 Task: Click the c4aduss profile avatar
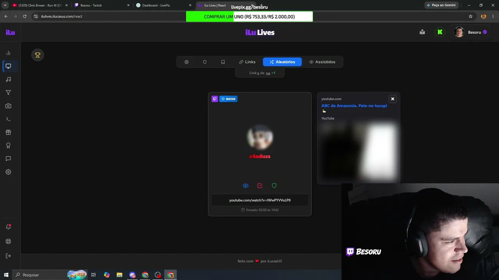pyautogui.click(x=260, y=137)
